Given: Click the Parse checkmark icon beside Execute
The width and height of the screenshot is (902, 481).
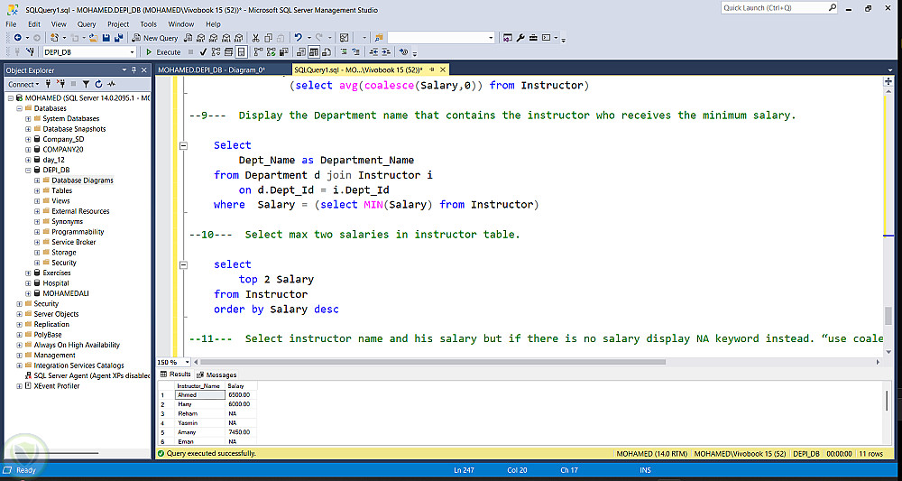Looking at the screenshot, I should (x=203, y=52).
